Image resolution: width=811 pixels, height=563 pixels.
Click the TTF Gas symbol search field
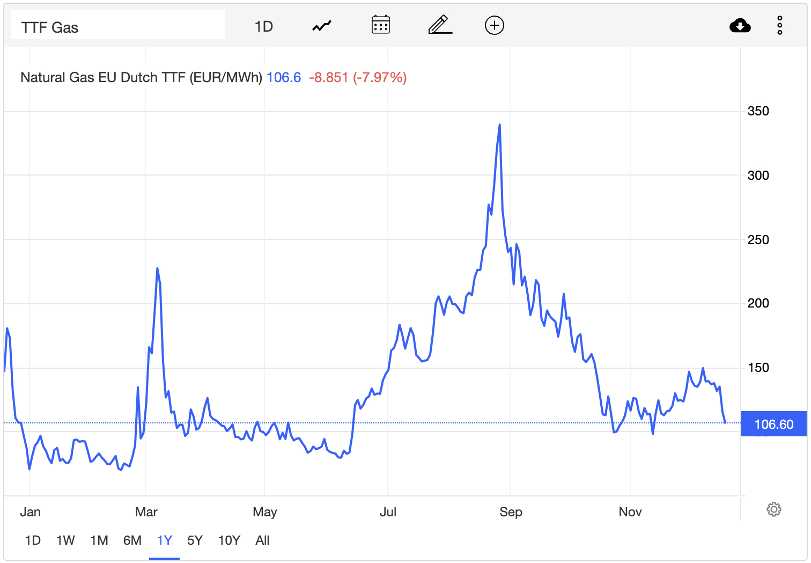click(x=118, y=25)
